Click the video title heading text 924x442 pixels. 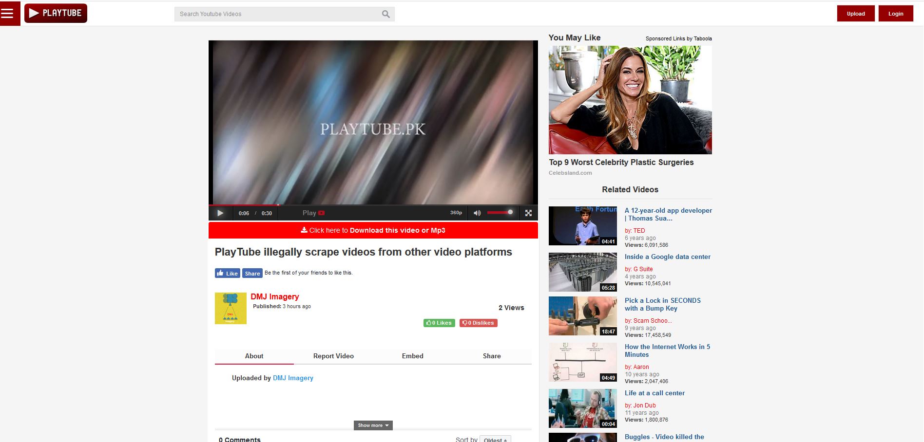[x=364, y=252]
